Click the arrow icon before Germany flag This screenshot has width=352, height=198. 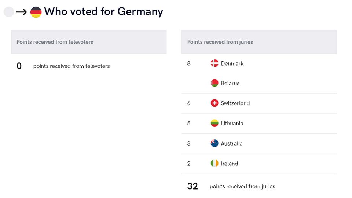coord(22,12)
